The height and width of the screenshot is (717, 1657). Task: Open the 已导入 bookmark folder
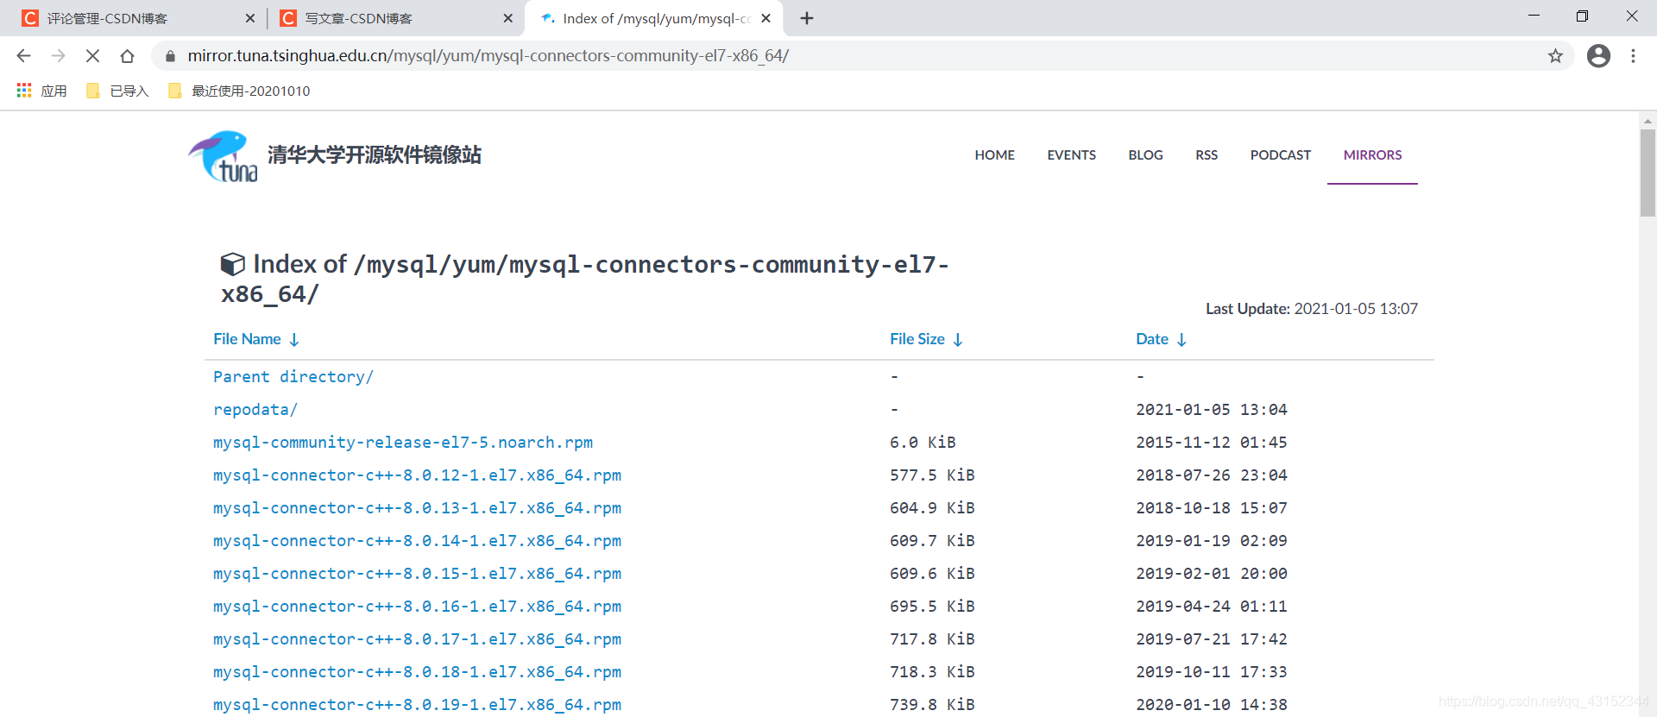click(117, 91)
